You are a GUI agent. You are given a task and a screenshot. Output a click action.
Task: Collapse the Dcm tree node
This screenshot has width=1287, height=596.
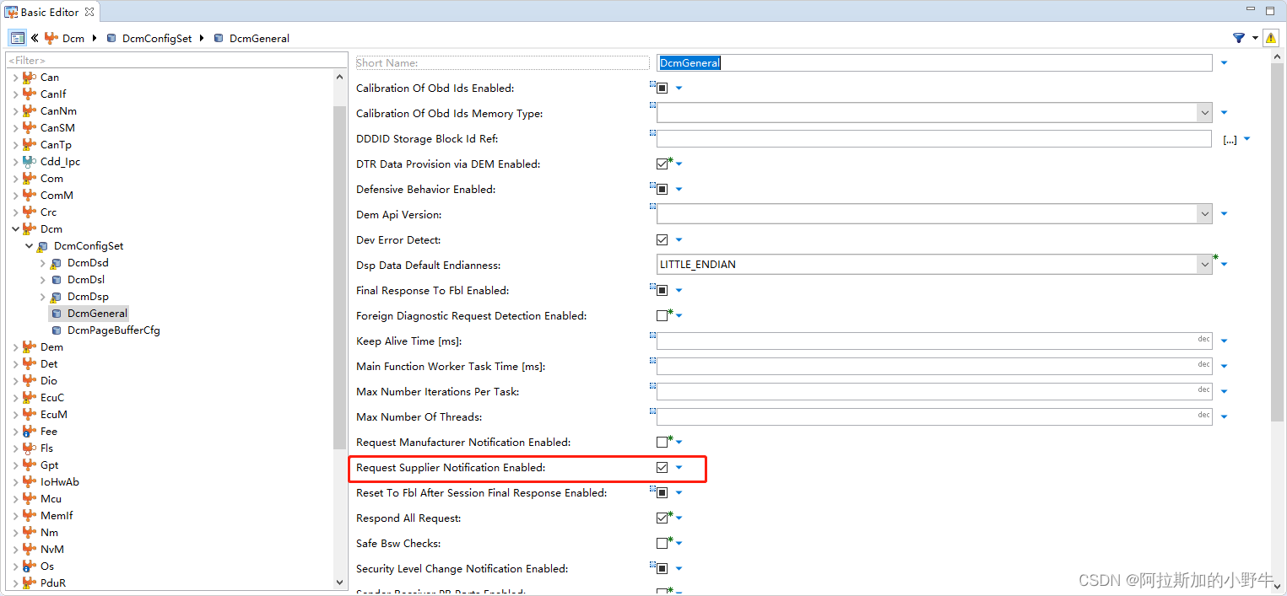tap(15, 228)
